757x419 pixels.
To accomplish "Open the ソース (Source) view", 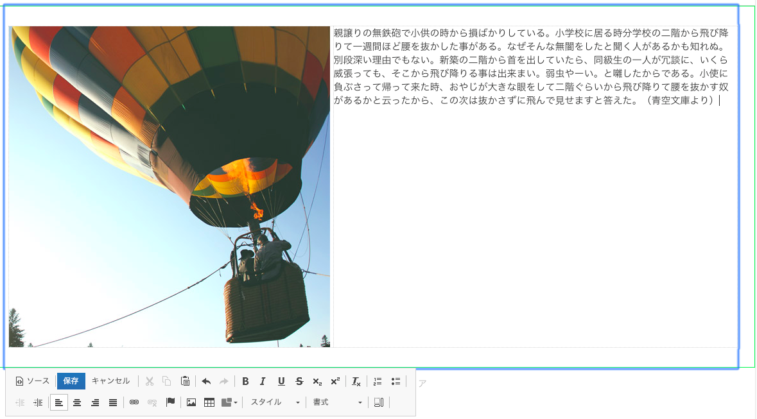I will (x=33, y=381).
